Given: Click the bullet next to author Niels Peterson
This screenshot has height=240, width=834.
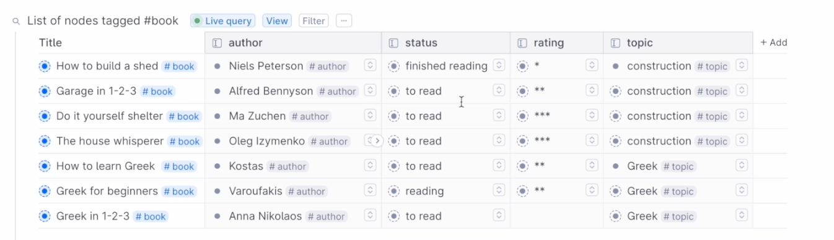Looking at the screenshot, I should tap(217, 66).
